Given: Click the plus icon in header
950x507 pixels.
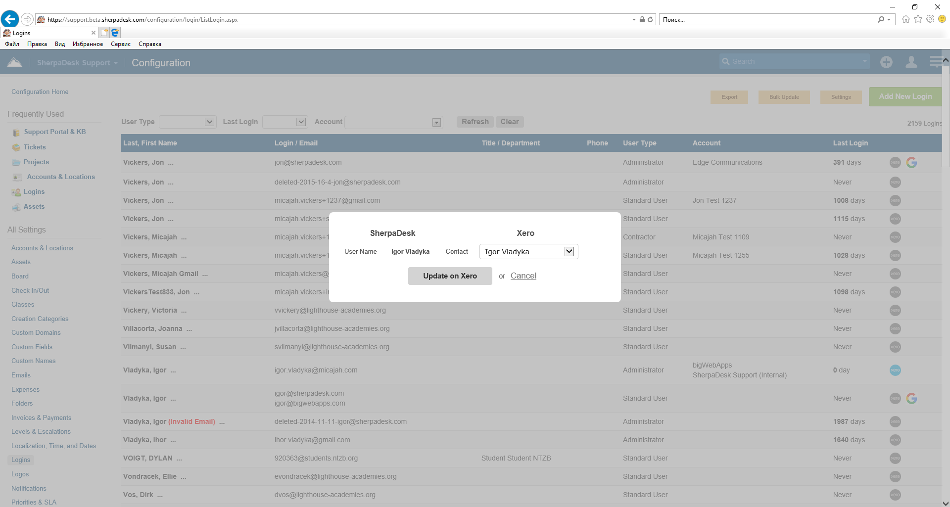Looking at the screenshot, I should coord(886,62).
